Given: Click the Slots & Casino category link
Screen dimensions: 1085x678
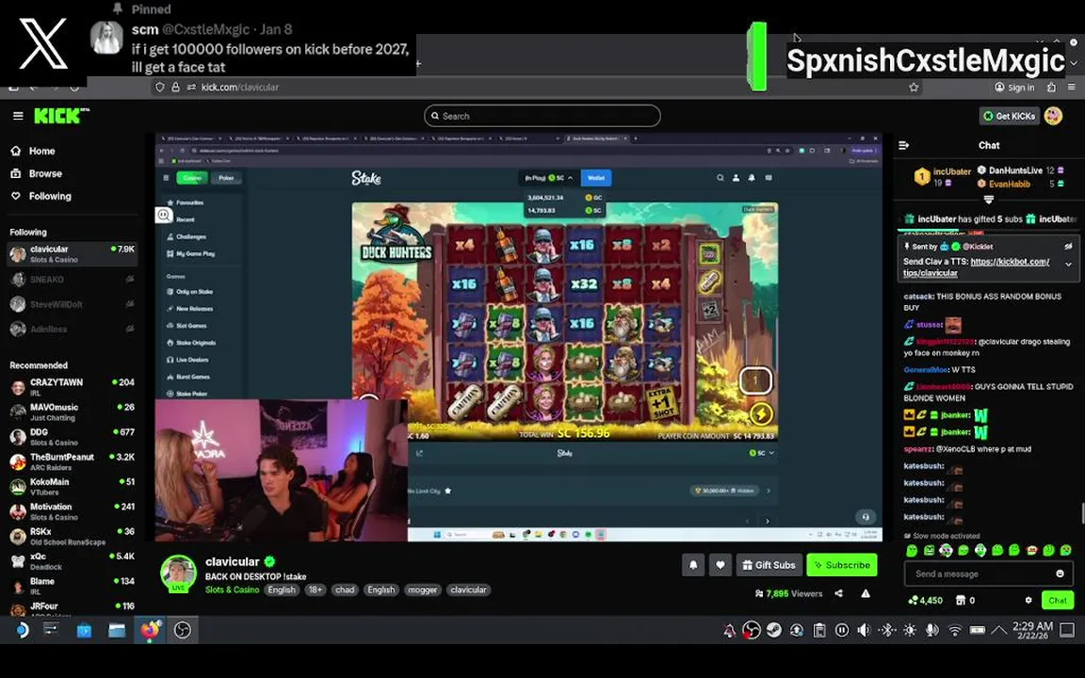Looking at the screenshot, I should point(232,590).
